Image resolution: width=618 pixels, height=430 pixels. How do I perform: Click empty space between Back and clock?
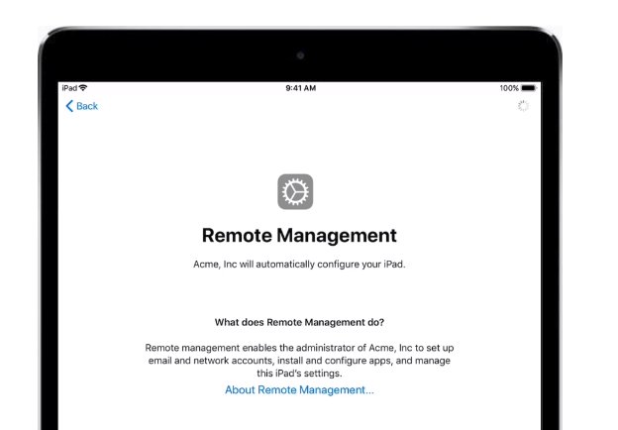click(188, 106)
